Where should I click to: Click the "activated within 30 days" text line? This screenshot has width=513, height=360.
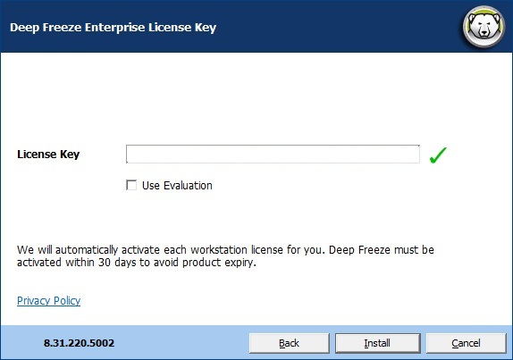[x=137, y=263]
